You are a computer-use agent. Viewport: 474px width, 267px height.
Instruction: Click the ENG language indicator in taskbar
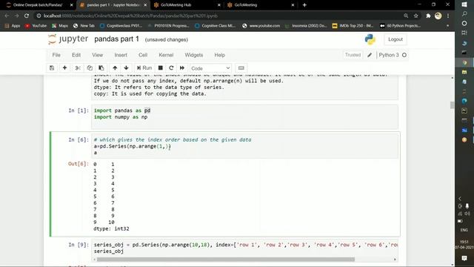[x=464, y=230]
